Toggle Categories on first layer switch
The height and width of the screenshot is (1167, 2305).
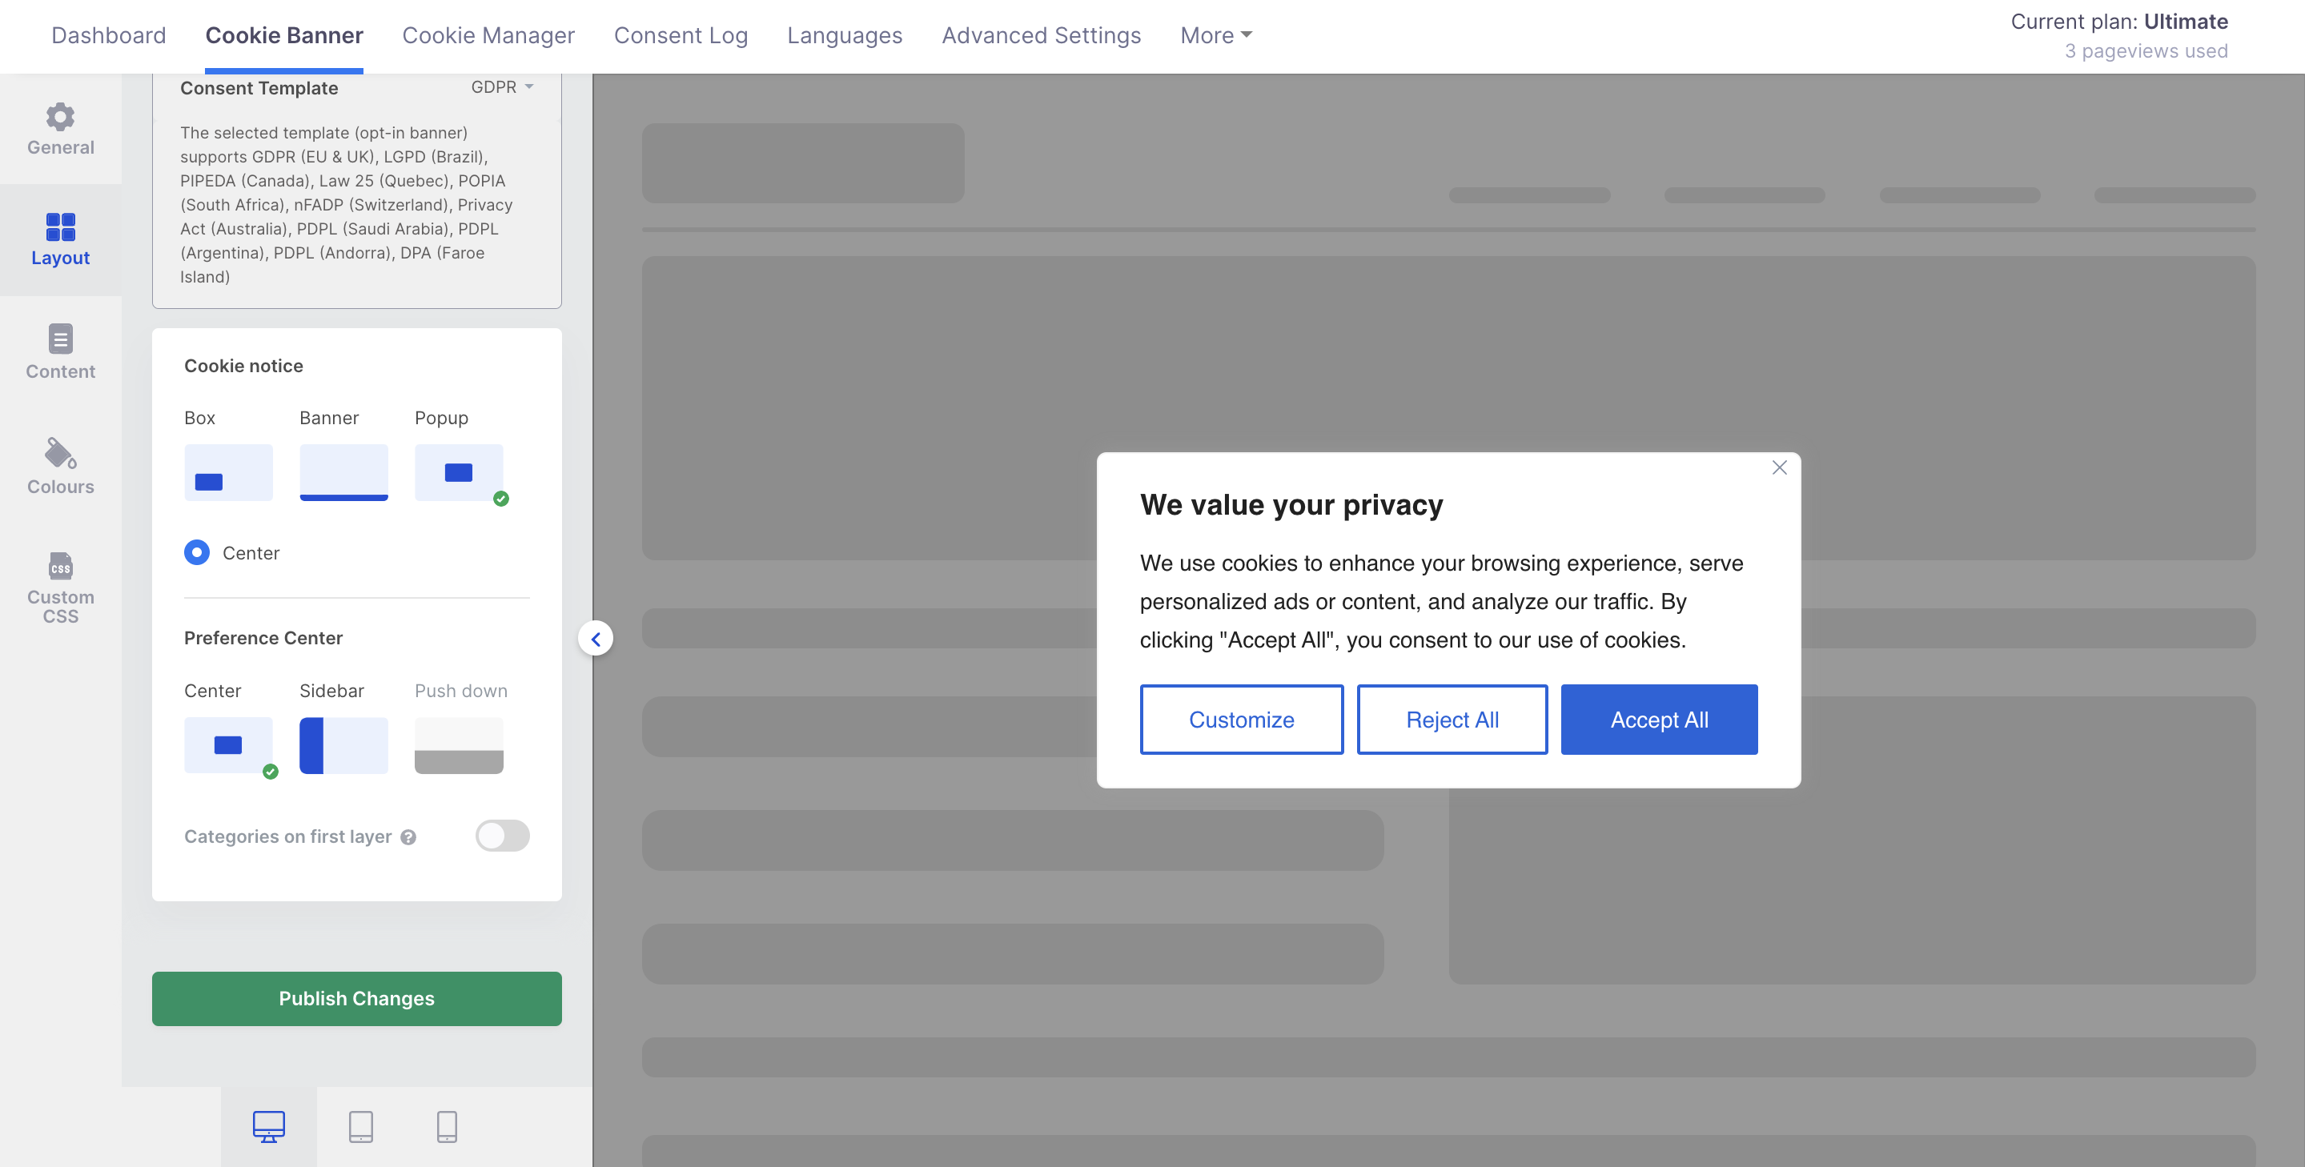coord(502,836)
